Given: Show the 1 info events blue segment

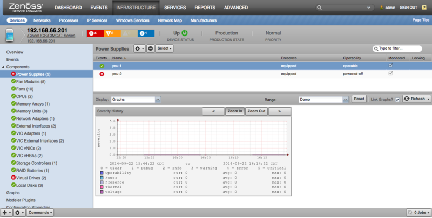Looking at the screenshot, I should point(146,33).
